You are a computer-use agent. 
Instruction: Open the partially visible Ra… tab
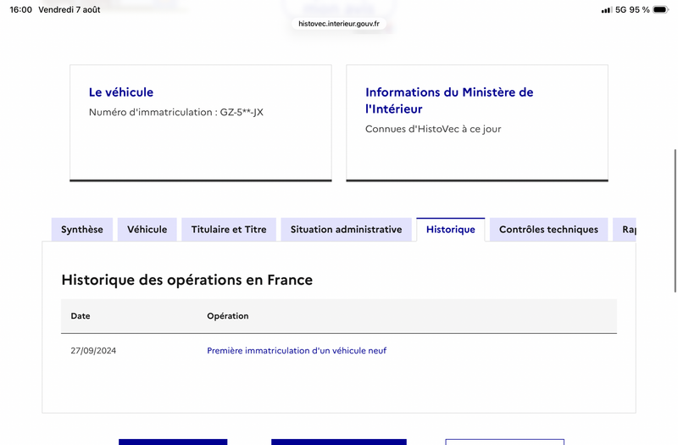tap(625, 230)
